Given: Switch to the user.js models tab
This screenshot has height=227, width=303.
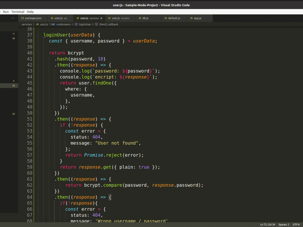Looking at the screenshot, I should (120, 18).
